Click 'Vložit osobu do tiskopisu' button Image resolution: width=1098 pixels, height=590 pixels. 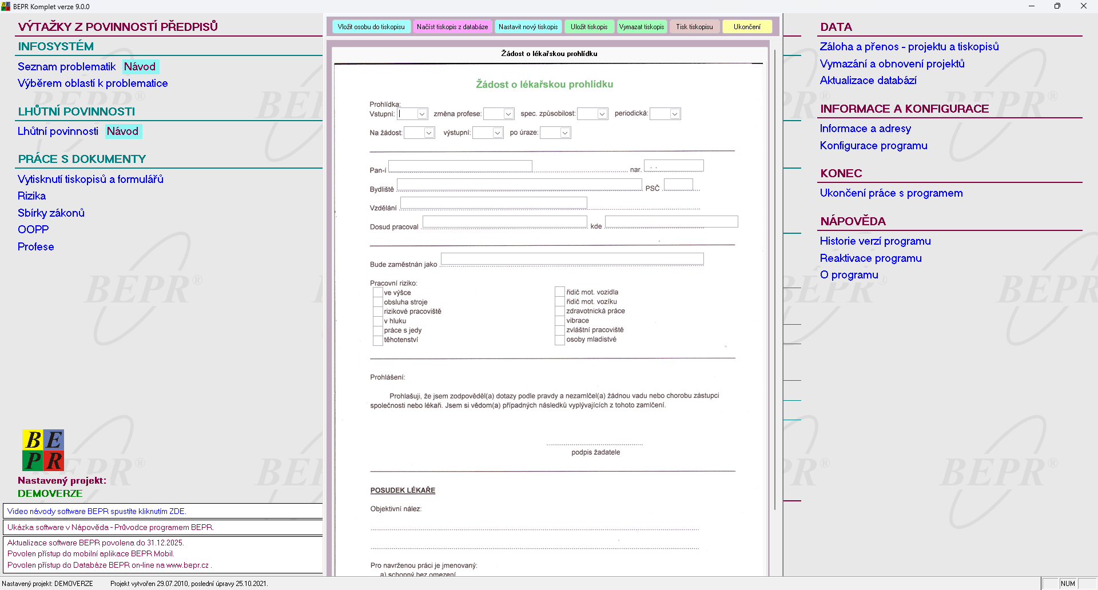click(x=371, y=27)
